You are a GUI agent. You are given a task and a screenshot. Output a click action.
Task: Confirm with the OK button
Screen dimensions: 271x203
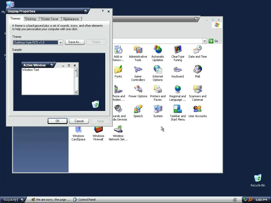pos(57,121)
